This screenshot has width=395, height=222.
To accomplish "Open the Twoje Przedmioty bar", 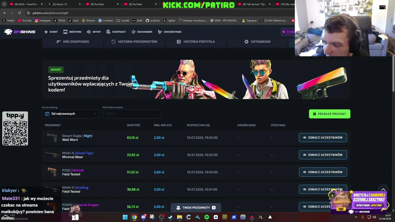I will tap(195, 208).
